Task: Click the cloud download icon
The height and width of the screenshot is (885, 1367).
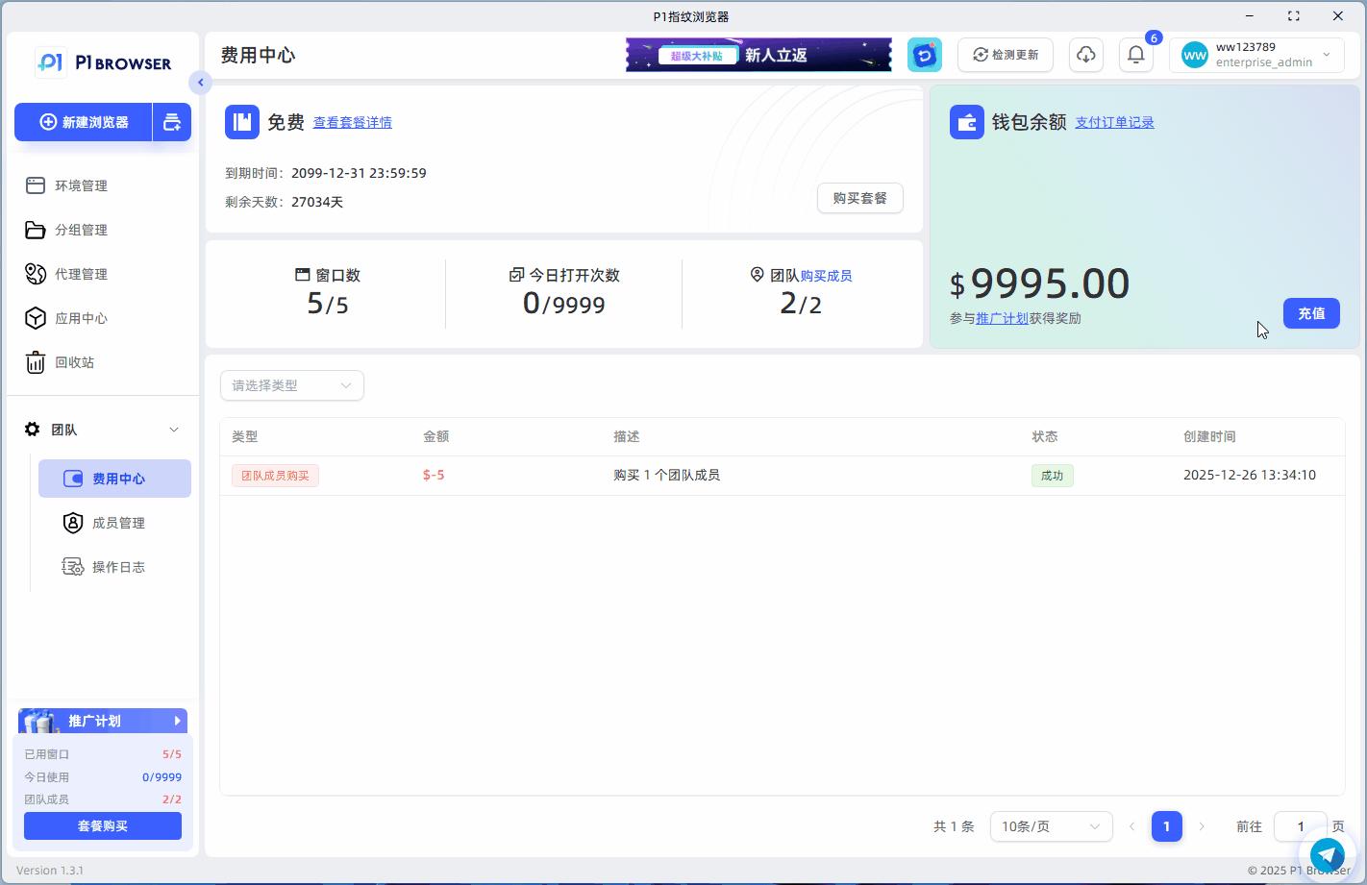Action: tap(1085, 55)
